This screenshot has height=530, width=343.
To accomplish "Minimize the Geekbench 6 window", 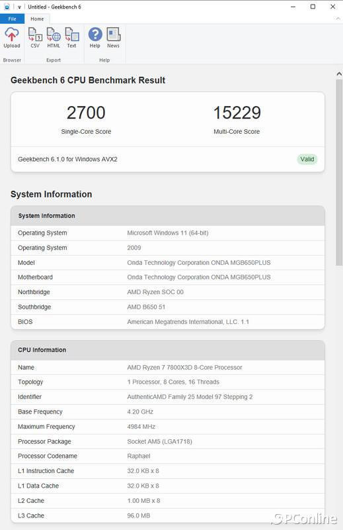I will pos(293,7).
